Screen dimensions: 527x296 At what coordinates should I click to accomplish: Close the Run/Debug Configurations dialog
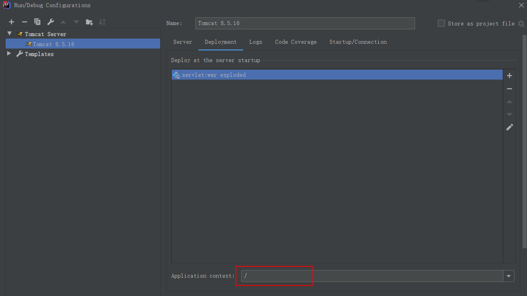coord(521,5)
